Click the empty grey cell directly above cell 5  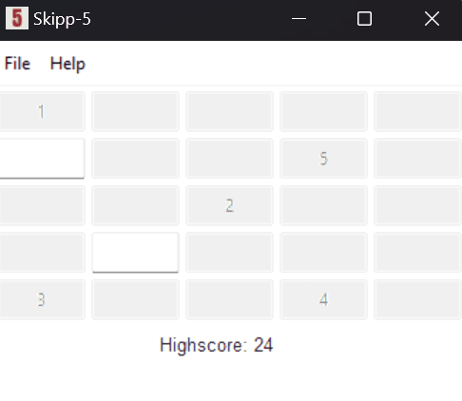coord(323,111)
